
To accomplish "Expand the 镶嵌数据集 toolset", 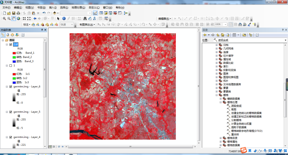I will pyautogui.click(x=221, y=99).
